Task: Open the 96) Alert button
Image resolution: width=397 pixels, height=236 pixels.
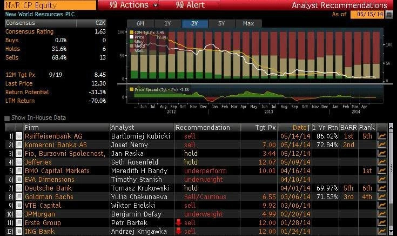Action: coord(190,5)
